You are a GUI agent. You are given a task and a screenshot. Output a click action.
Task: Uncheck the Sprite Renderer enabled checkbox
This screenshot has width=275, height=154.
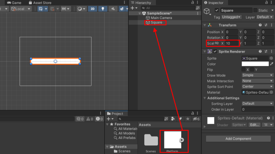(x=215, y=51)
